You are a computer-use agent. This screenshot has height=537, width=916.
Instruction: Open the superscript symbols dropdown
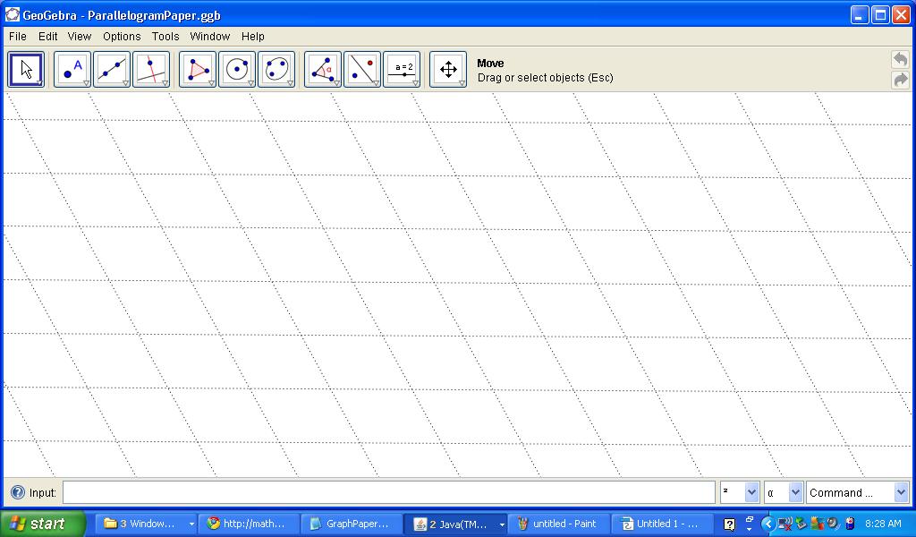point(751,492)
